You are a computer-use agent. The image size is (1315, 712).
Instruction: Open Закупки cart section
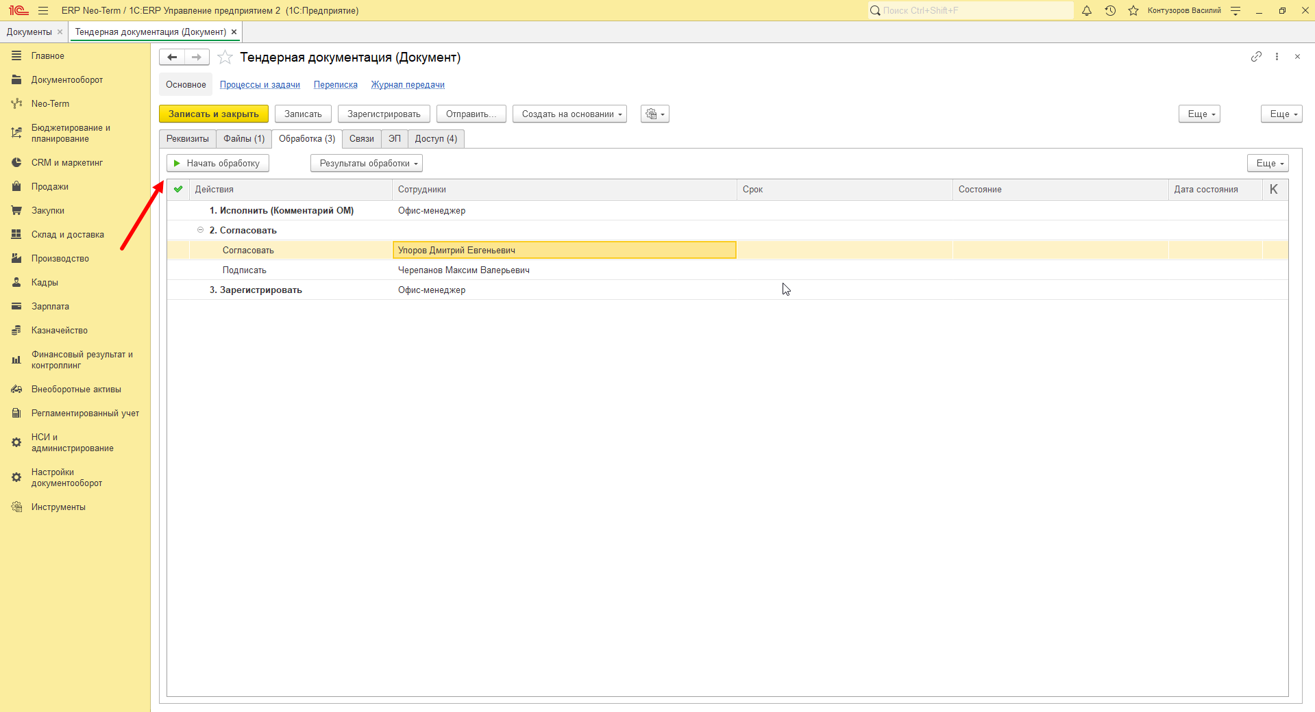tap(48, 210)
